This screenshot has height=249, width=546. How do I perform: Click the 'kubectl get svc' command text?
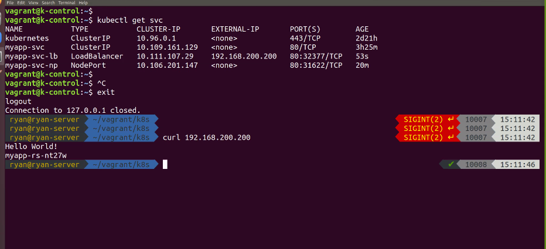130,20
